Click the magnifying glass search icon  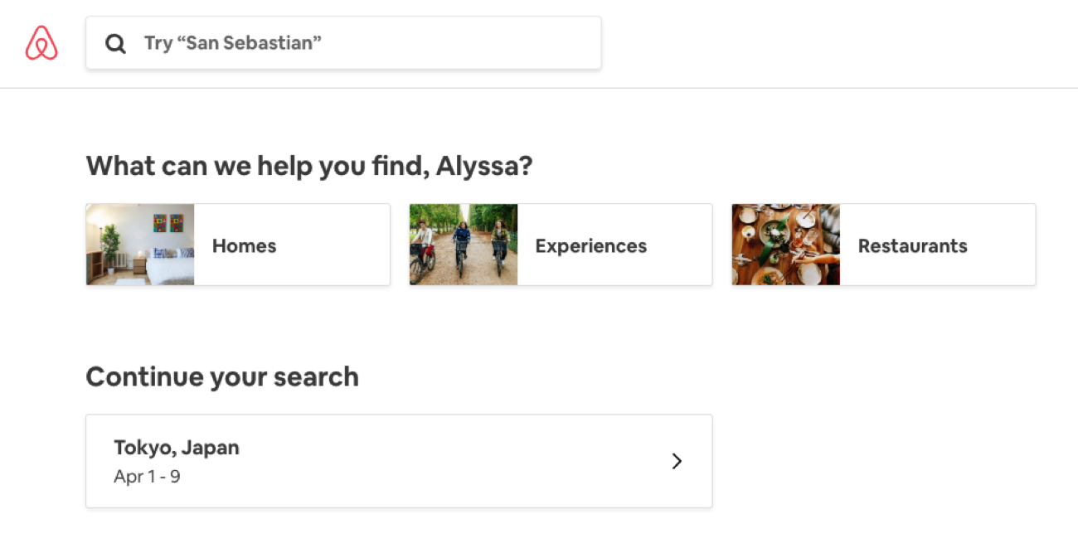pyautogui.click(x=115, y=43)
